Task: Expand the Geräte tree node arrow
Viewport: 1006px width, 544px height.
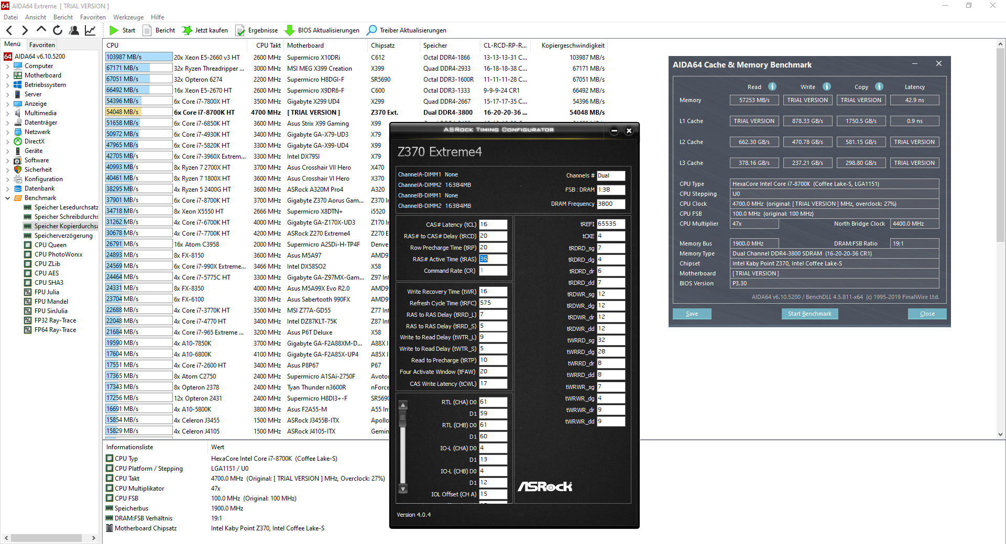Action: click(x=7, y=151)
